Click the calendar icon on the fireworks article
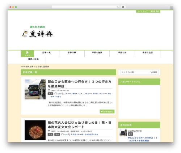Screen dimensions: 181x153 (49, 131)
